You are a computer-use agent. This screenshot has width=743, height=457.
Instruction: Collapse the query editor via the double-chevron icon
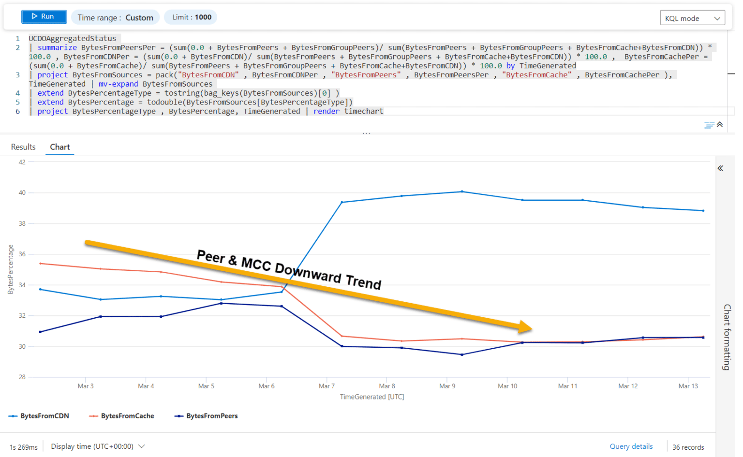pyautogui.click(x=720, y=124)
